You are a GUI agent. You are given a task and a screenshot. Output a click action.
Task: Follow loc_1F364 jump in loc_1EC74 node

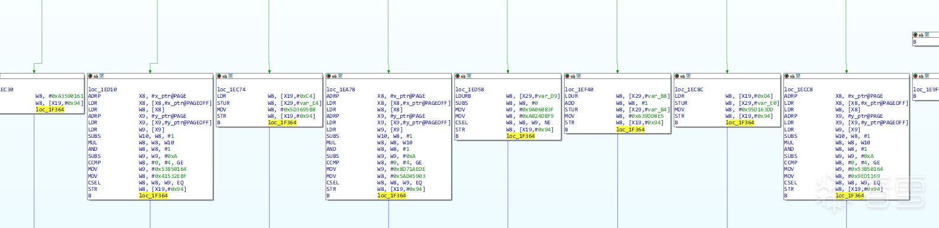click(282, 123)
